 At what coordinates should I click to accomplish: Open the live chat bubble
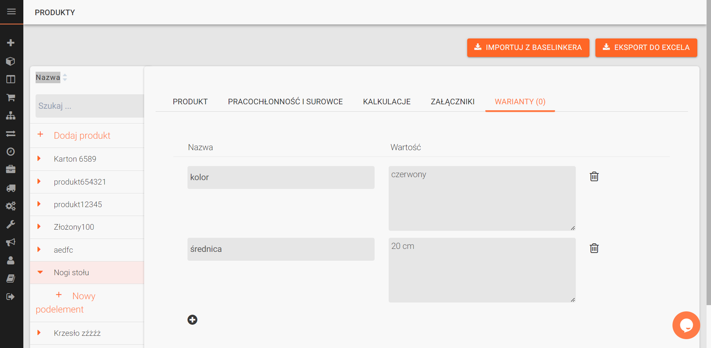click(686, 325)
